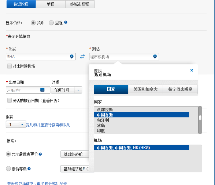Select the 货币 radio button
Screen dimensions: 215x185
pos(33,23)
